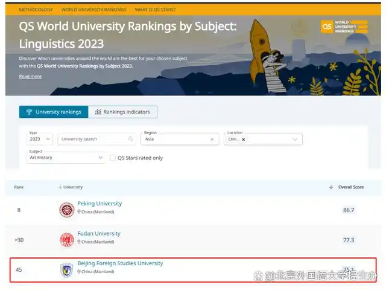Click the Fudan University logo
386x290 pixels.
tap(67, 240)
